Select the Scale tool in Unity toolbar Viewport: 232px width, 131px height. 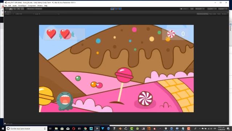pos(18,9)
